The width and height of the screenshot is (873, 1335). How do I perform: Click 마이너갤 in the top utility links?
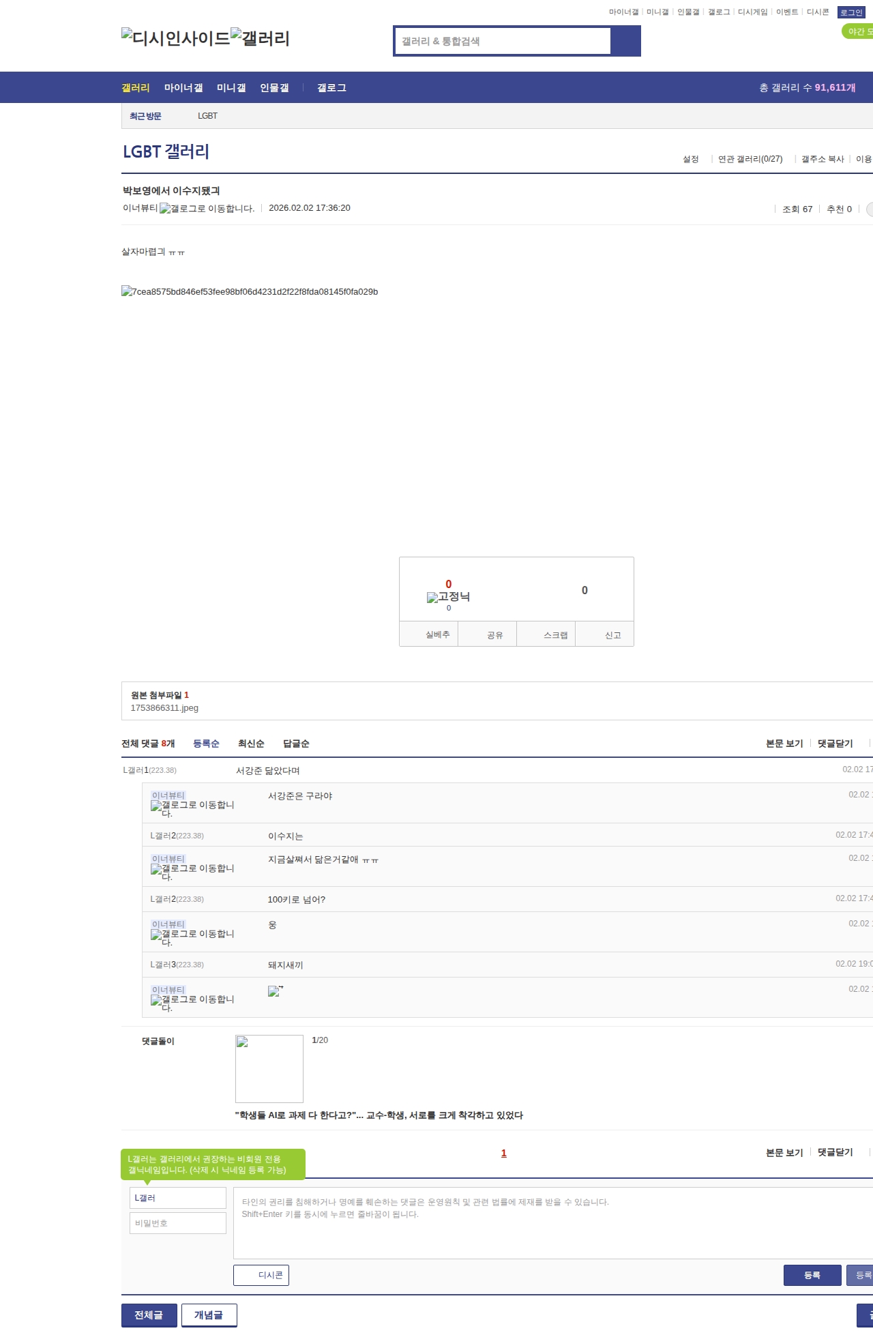[x=623, y=12]
